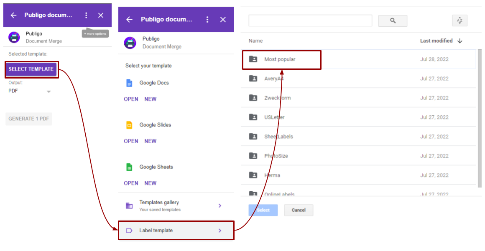Click back arrow in left Publigo panel

14,15
